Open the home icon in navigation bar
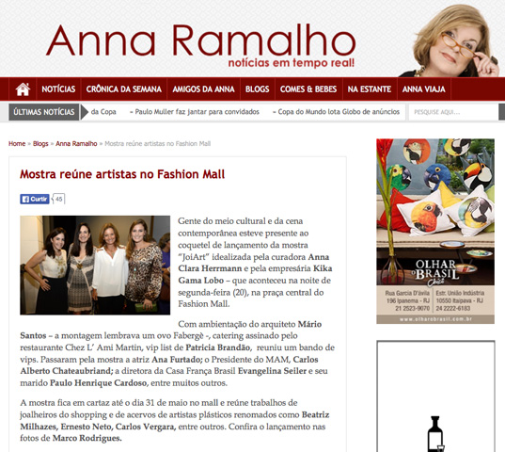This screenshot has height=452, width=505. pos(23,89)
